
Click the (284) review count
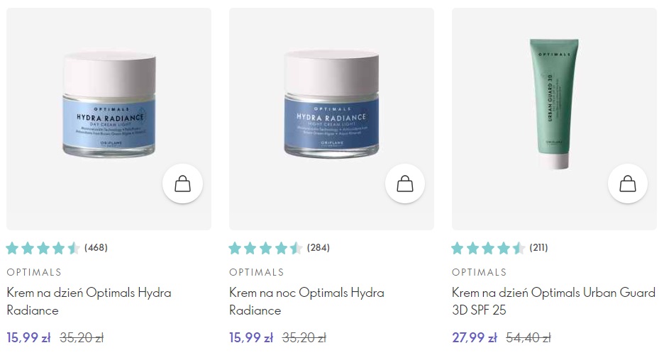(x=319, y=247)
